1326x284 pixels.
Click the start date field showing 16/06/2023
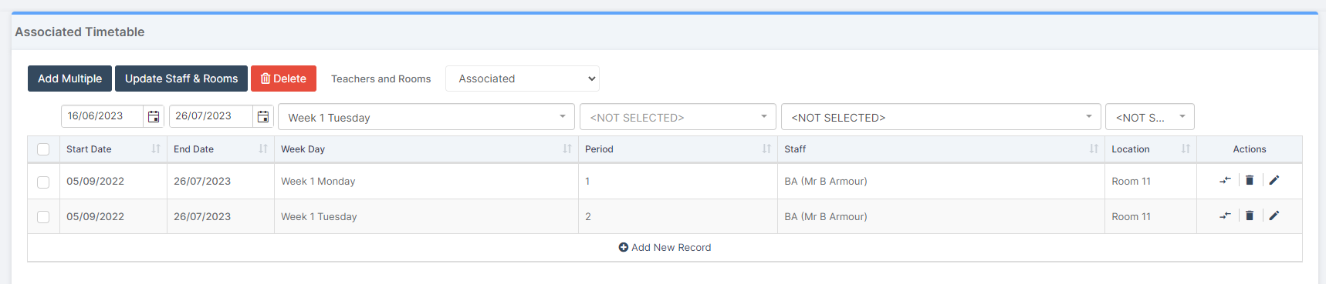(102, 116)
